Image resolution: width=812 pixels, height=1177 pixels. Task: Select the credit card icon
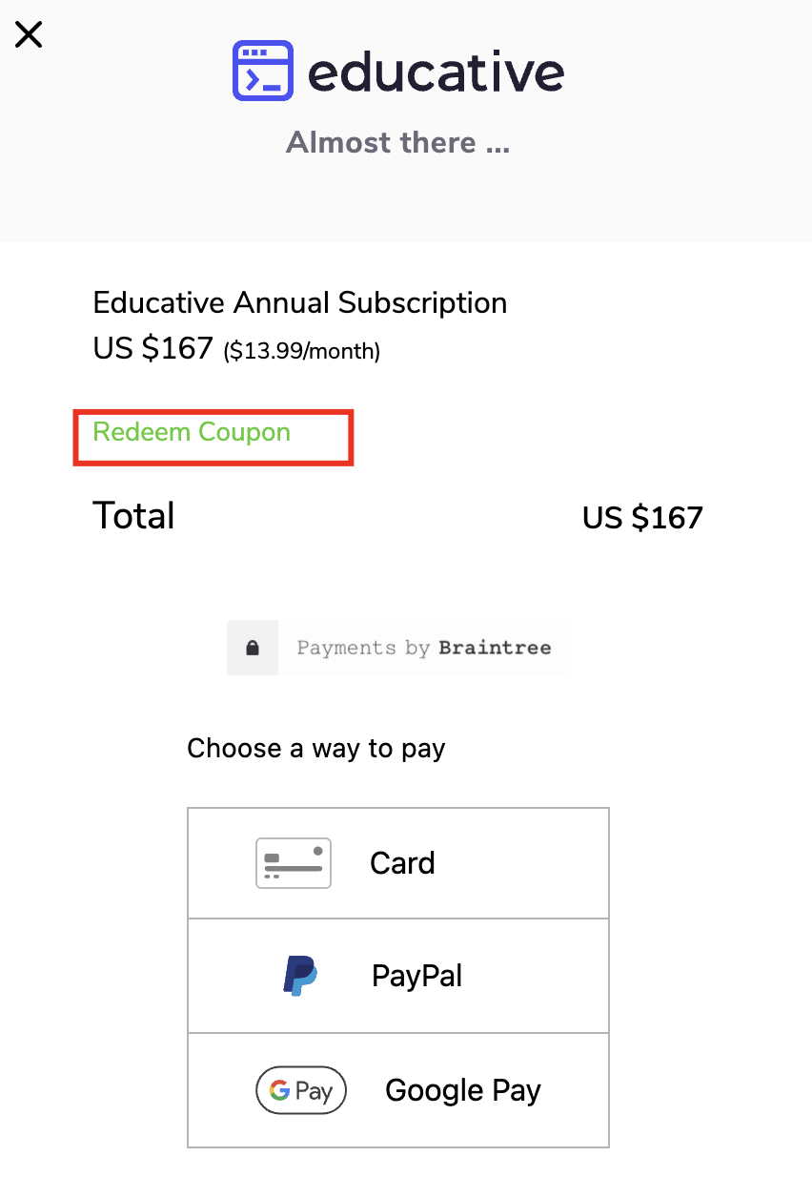[x=294, y=863]
